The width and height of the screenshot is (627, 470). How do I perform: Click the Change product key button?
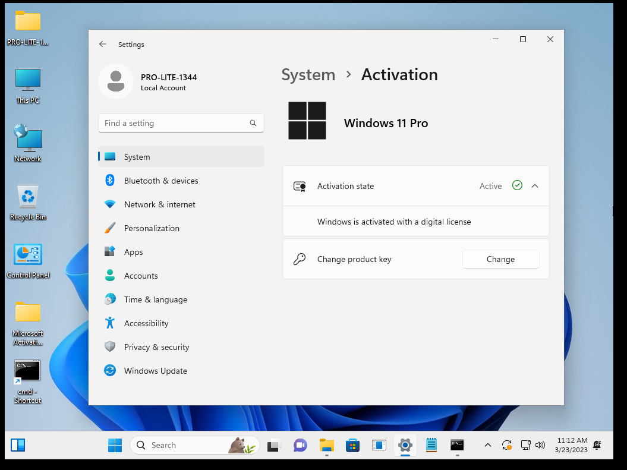500,260
